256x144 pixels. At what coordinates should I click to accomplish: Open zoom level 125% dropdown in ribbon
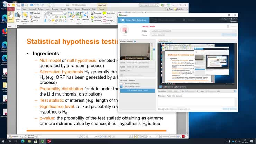click(x=62, y=13)
